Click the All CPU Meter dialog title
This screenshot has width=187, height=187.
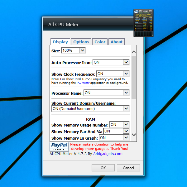(x=63, y=25)
